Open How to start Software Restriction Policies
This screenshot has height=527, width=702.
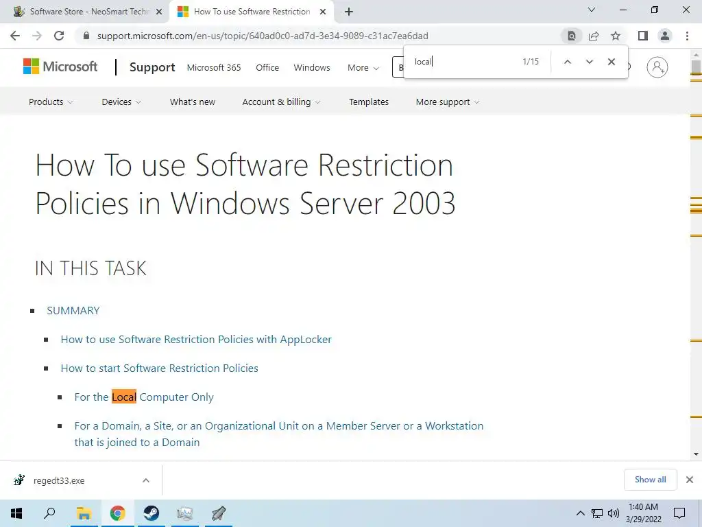(159, 368)
